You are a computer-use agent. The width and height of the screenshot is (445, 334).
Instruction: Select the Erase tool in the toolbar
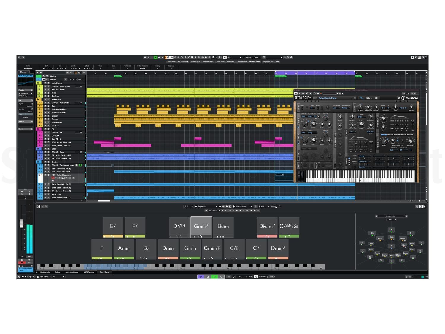pyautogui.click(x=178, y=57)
